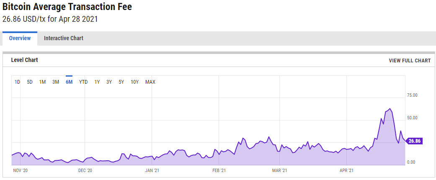436x180 pixels.
Task: Click the DEC '20 axis label
Action: (85, 170)
